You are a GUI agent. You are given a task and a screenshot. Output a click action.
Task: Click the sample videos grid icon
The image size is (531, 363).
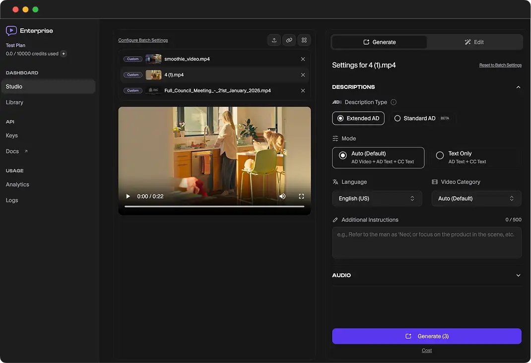tap(304, 40)
